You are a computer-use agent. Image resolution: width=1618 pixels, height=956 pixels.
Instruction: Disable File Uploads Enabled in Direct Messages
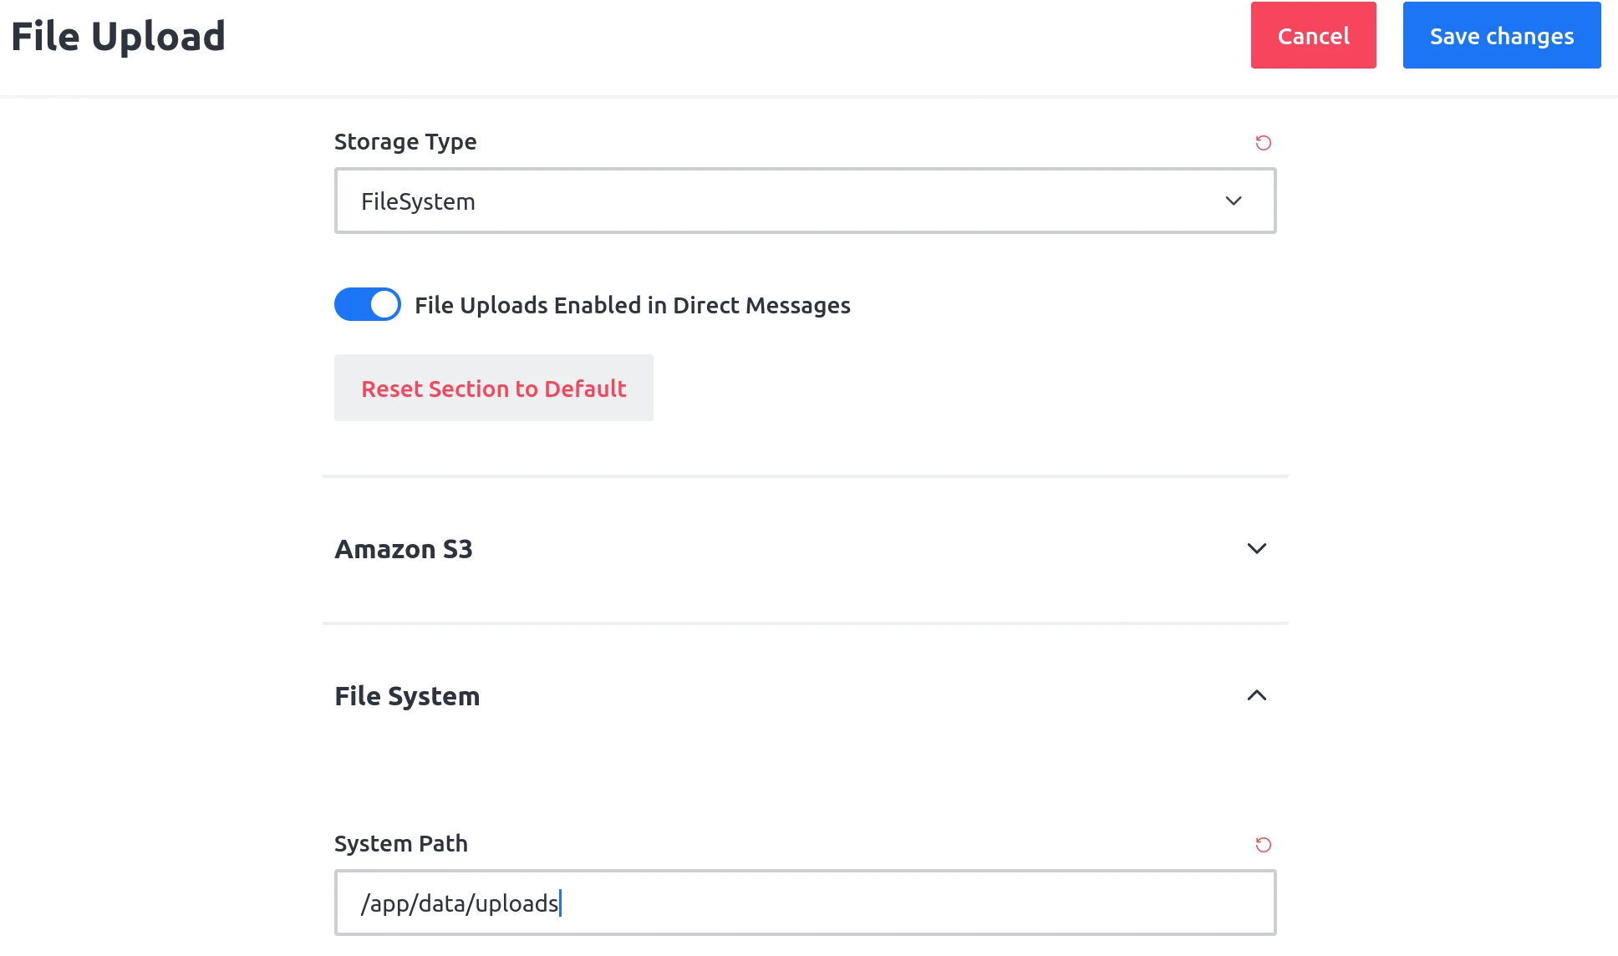(367, 305)
